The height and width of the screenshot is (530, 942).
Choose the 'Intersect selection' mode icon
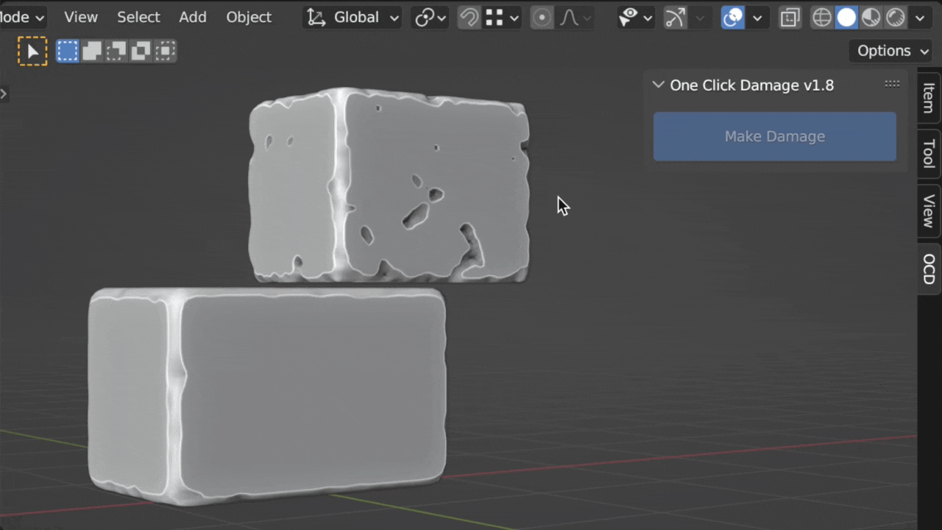click(x=165, y=51)
